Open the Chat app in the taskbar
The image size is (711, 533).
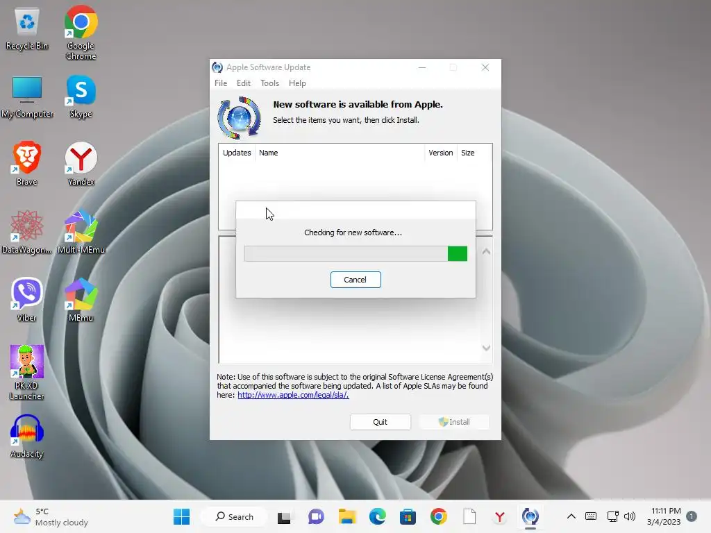(316, 516)
